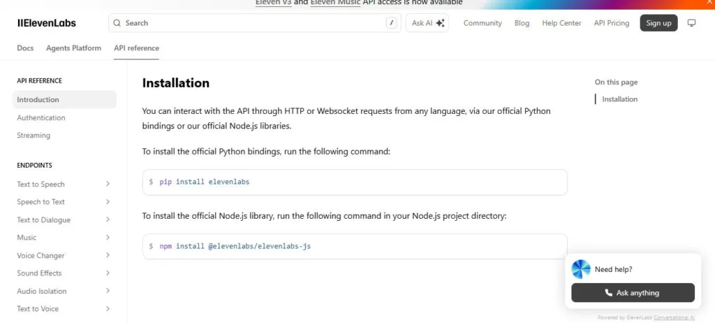
Task: Click the ENDPOINTS sidebar heading
Action: click(x=35, y=166)
